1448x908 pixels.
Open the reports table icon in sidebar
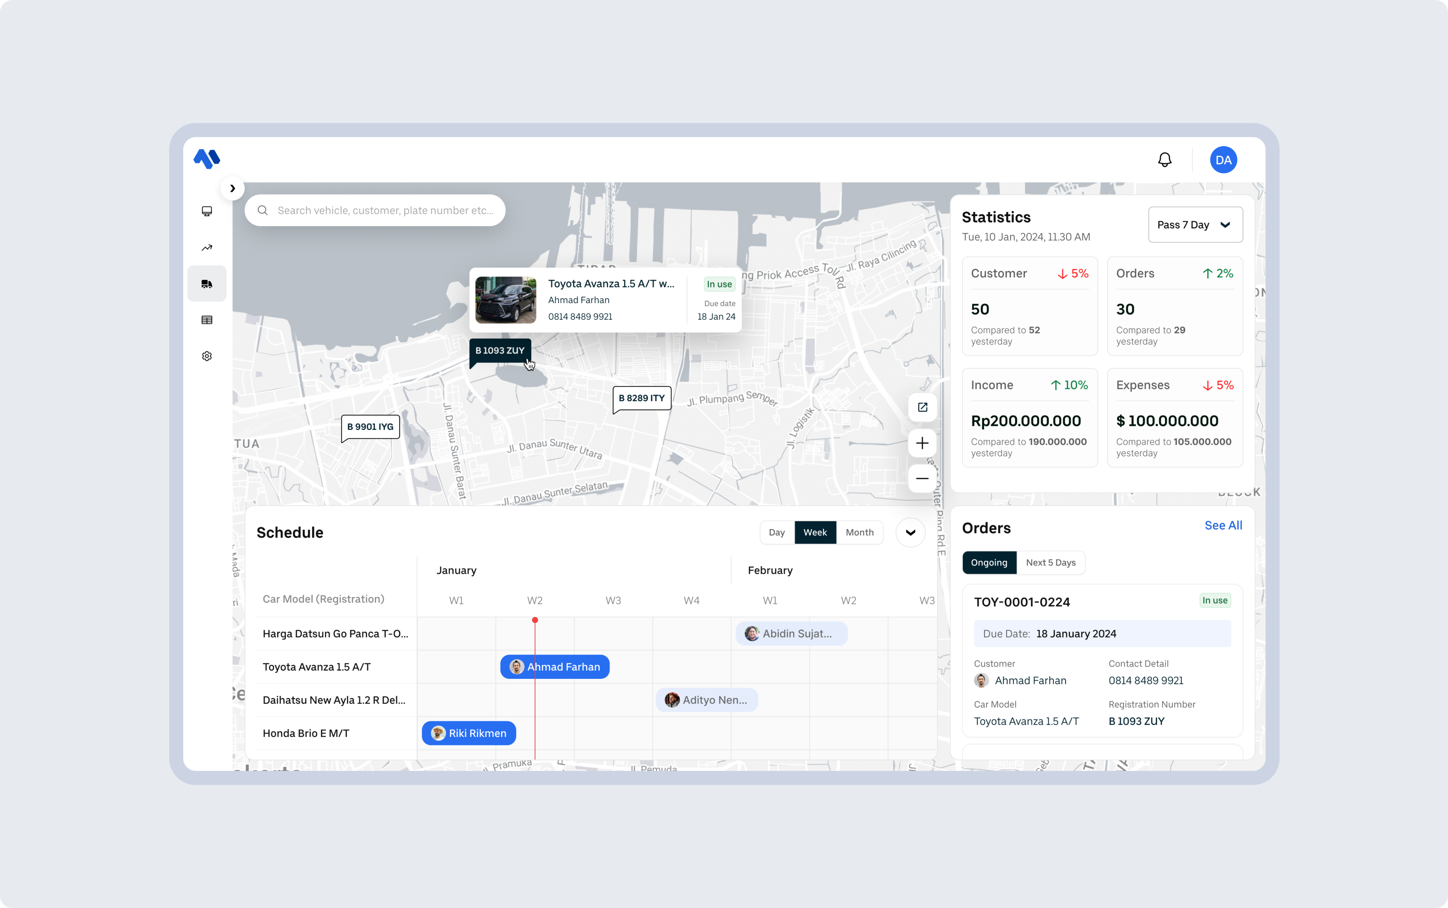click(x=207, y=320)
